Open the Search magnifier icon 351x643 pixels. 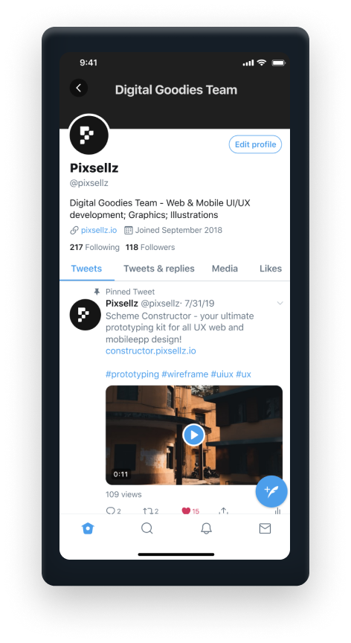[147, 528]
